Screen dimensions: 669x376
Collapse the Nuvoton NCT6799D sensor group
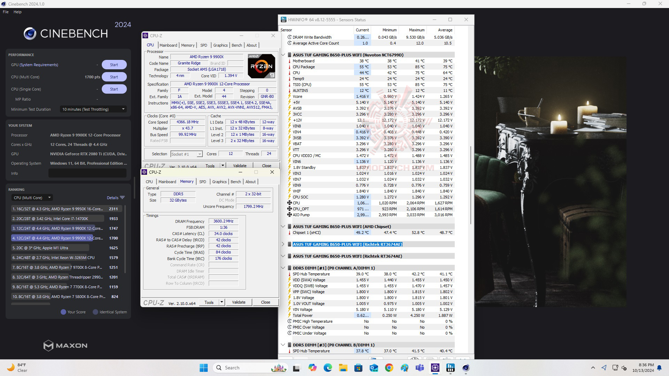283,55
